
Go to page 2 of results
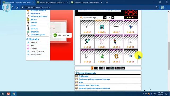tap(95, 68)
